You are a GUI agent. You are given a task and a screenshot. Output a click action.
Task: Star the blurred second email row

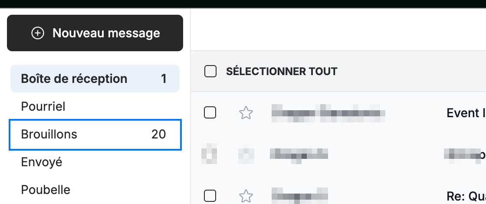tap(246, 154)
